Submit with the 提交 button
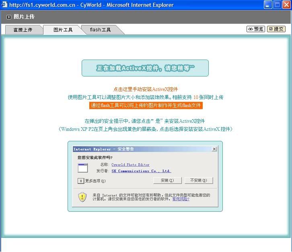 pyautogui.click(x=276, y=29)
